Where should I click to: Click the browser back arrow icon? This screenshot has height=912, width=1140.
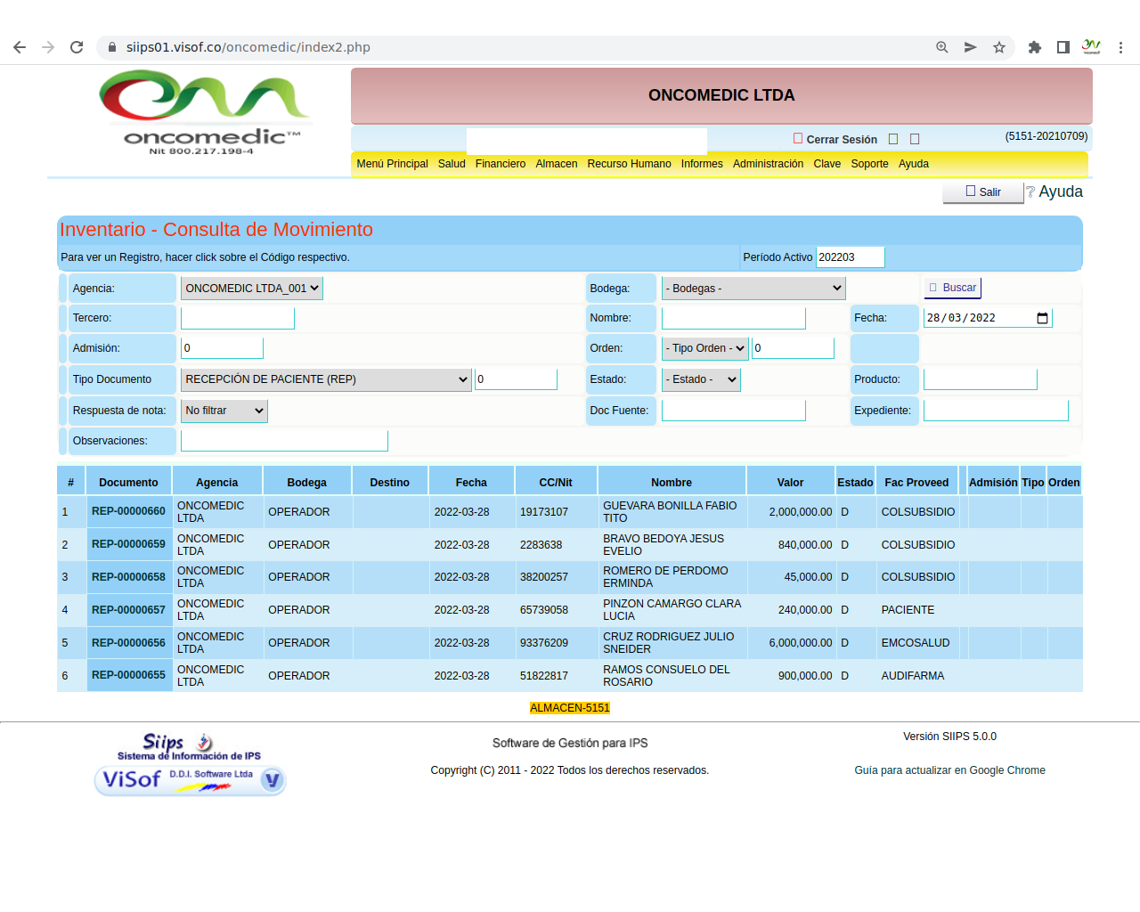coord(20,47)
